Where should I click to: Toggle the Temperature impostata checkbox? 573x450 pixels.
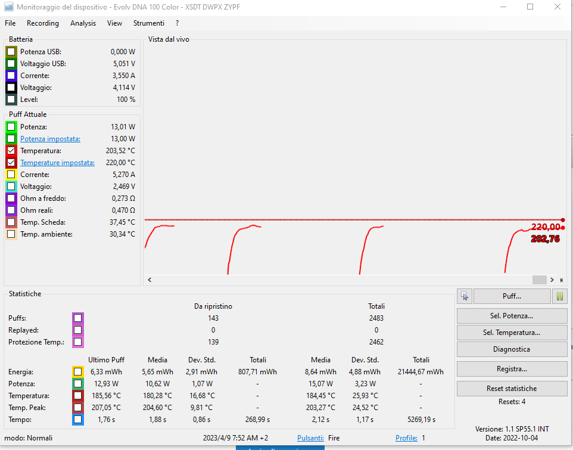(11, 163)
